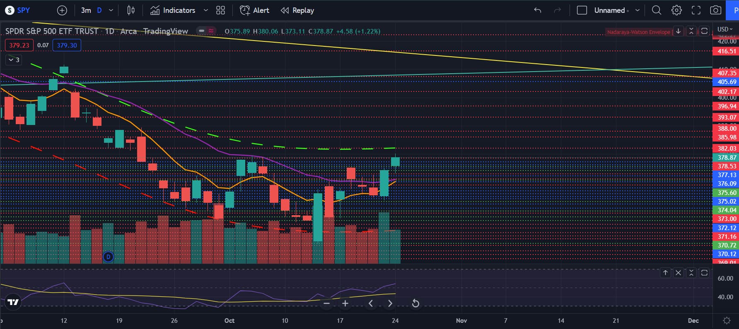Maximize the lower indicator pane

704,273
